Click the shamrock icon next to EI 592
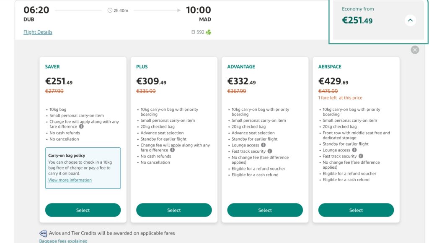The image size is (429, 243). pos(209,32)
